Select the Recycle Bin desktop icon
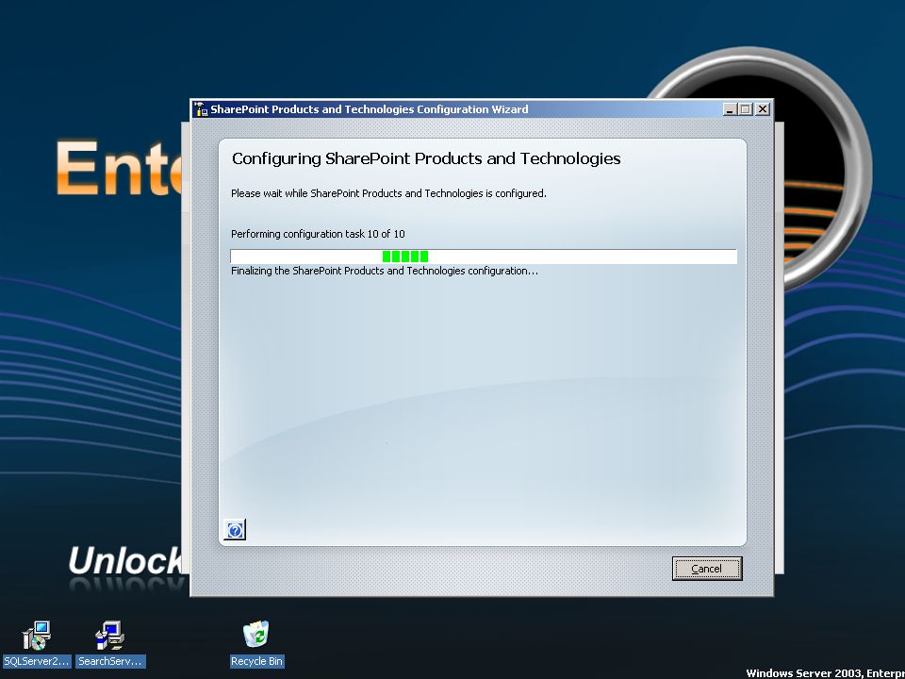The image size is (905, 679). 256,643
